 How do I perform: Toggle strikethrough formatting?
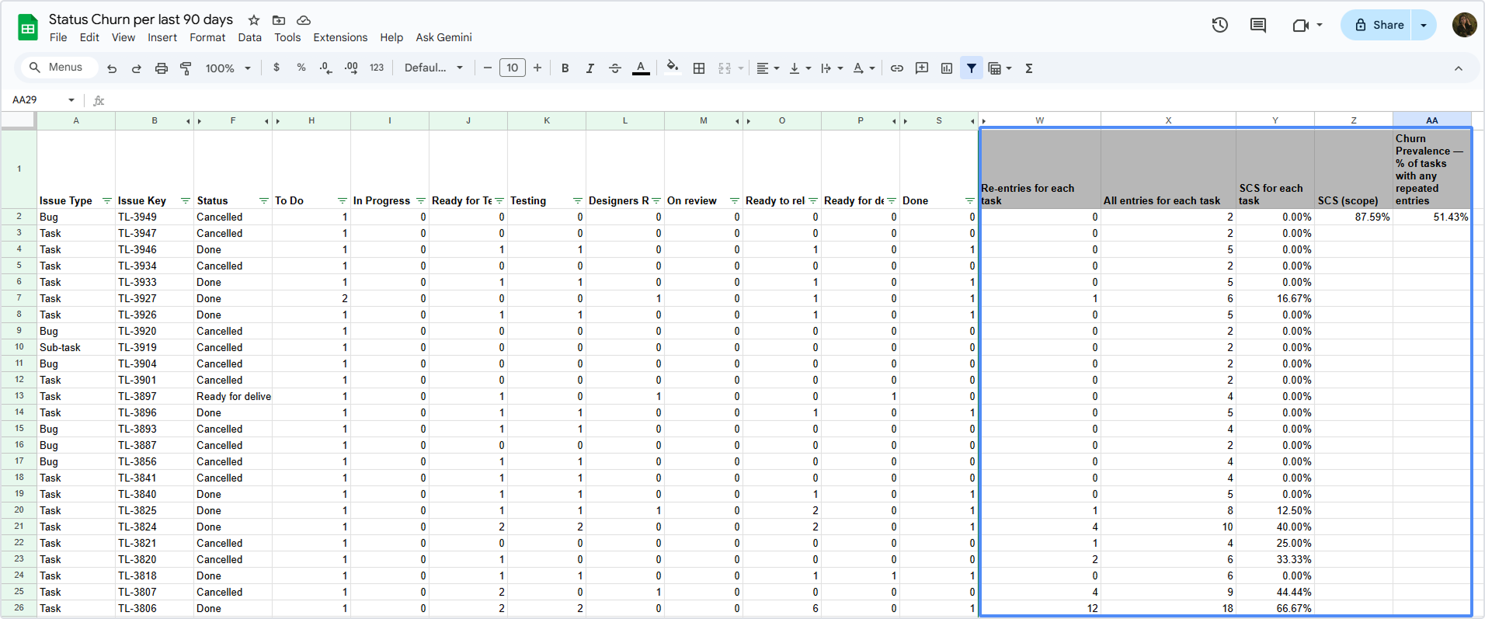tap(615, 68)
